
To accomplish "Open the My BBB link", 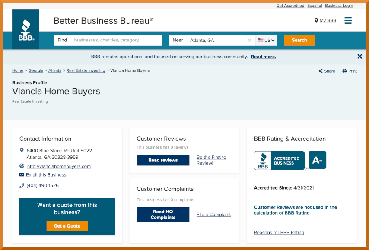I will tap(328, 20).
